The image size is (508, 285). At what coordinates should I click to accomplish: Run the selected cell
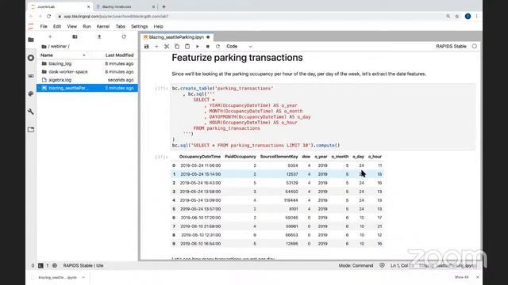pos(198,47)
